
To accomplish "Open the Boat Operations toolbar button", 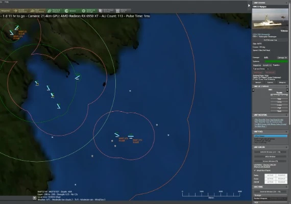I will click(x=37, y=11).
